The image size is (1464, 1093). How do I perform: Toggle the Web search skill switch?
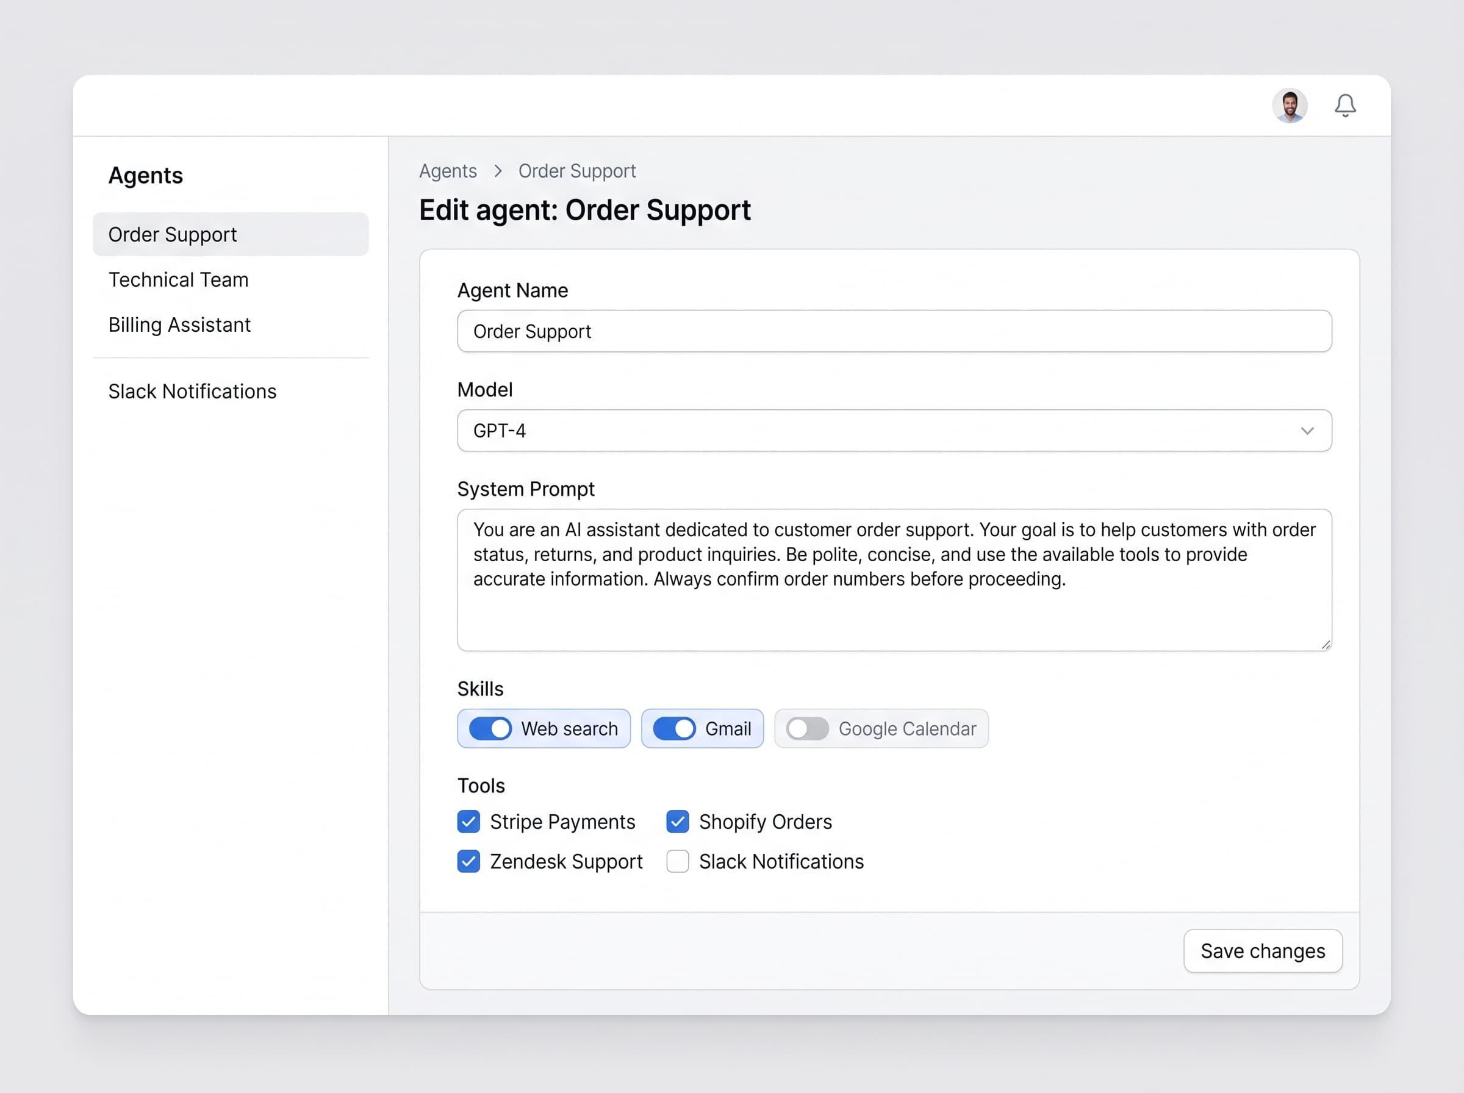[x=490, y=728]
